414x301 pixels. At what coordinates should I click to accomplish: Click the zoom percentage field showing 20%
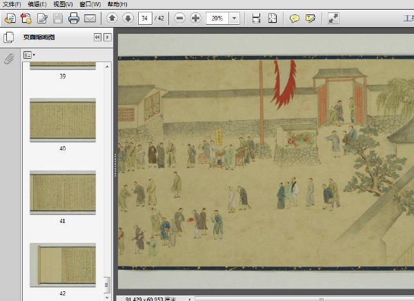(217, 18)
